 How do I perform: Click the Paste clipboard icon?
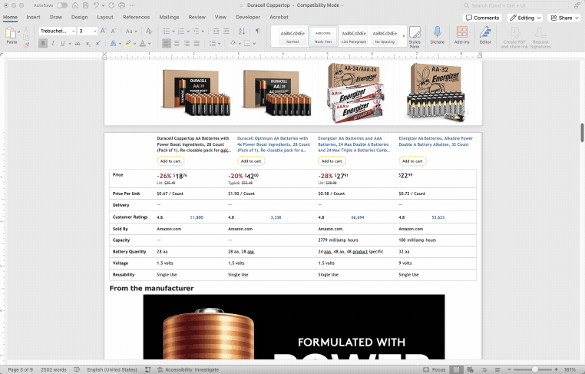11,34
